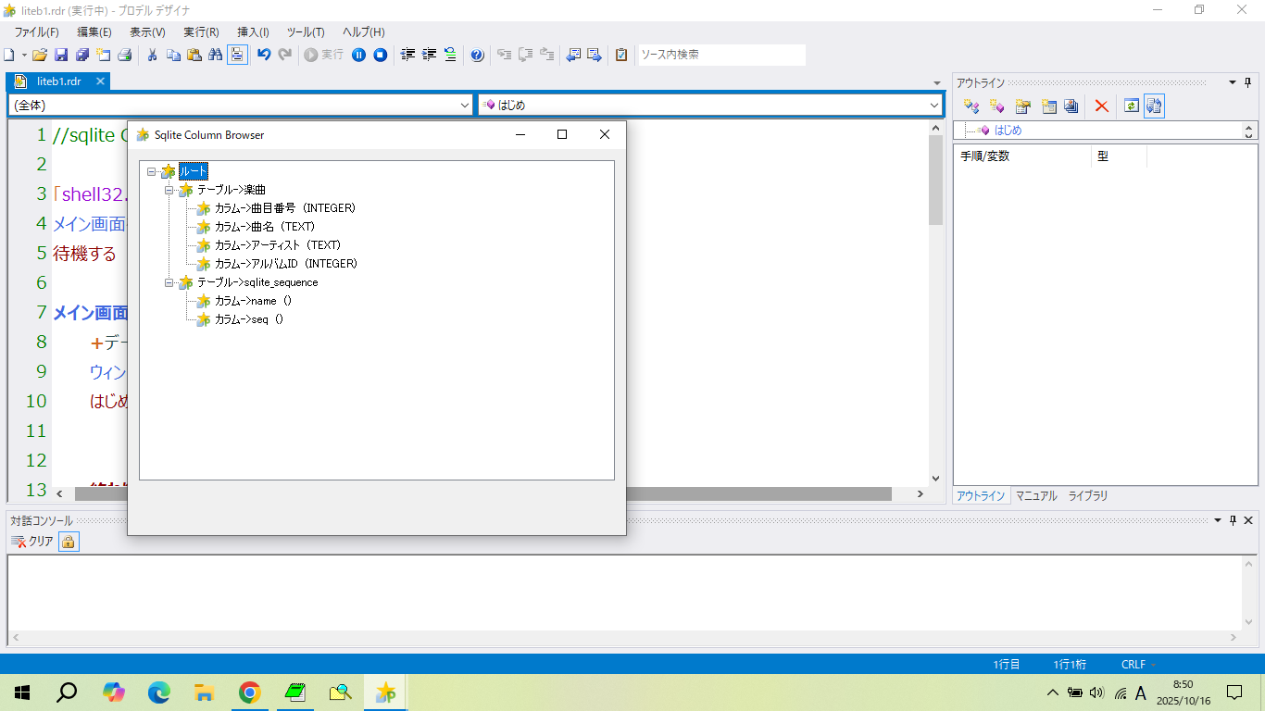1265x711 pixels.
Task: Pin the dialogue console panel
Action: pos(1233,520)
